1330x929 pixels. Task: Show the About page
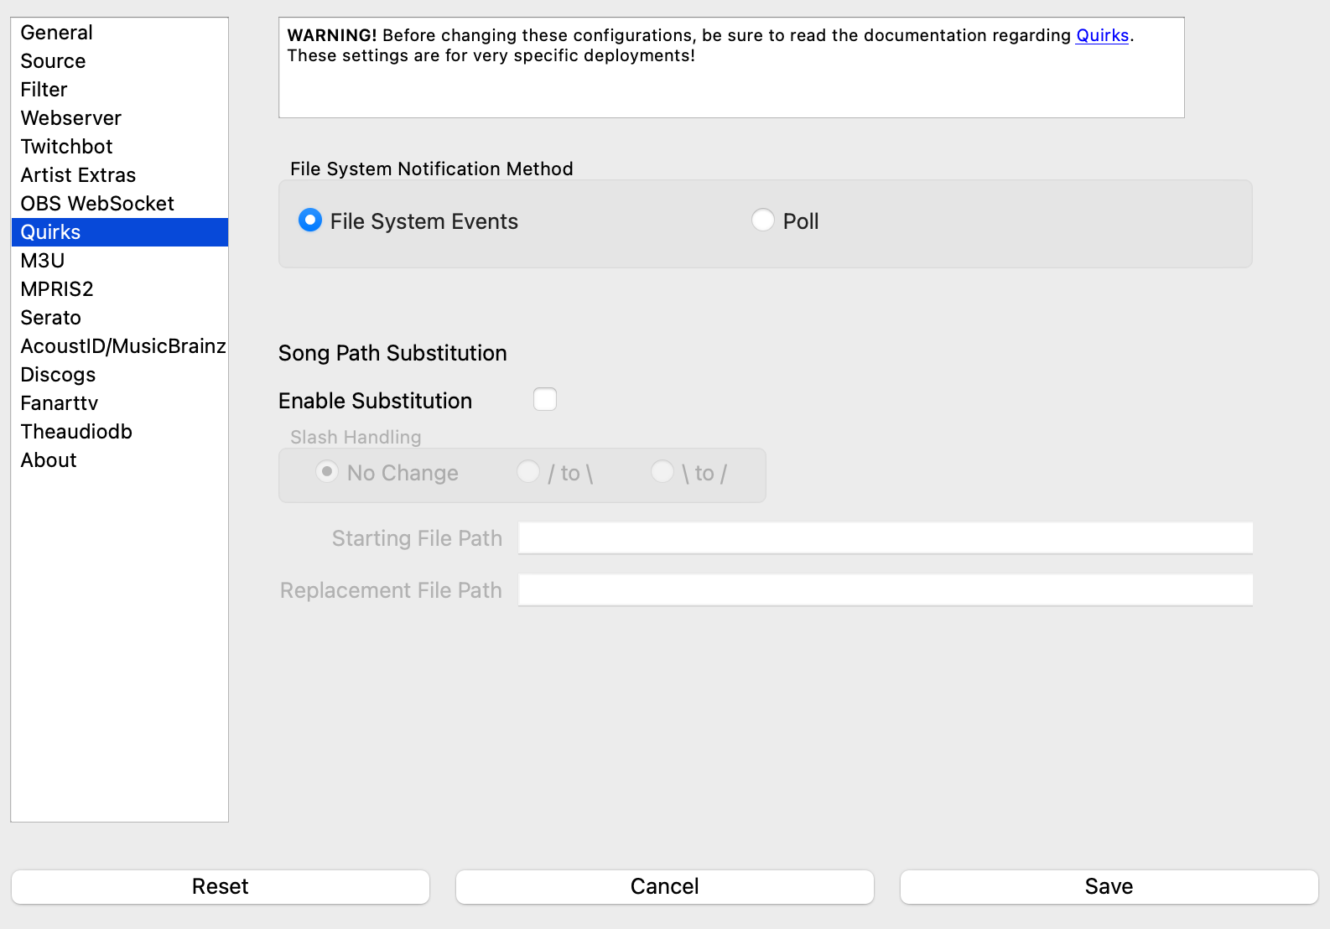click(49, 460)
